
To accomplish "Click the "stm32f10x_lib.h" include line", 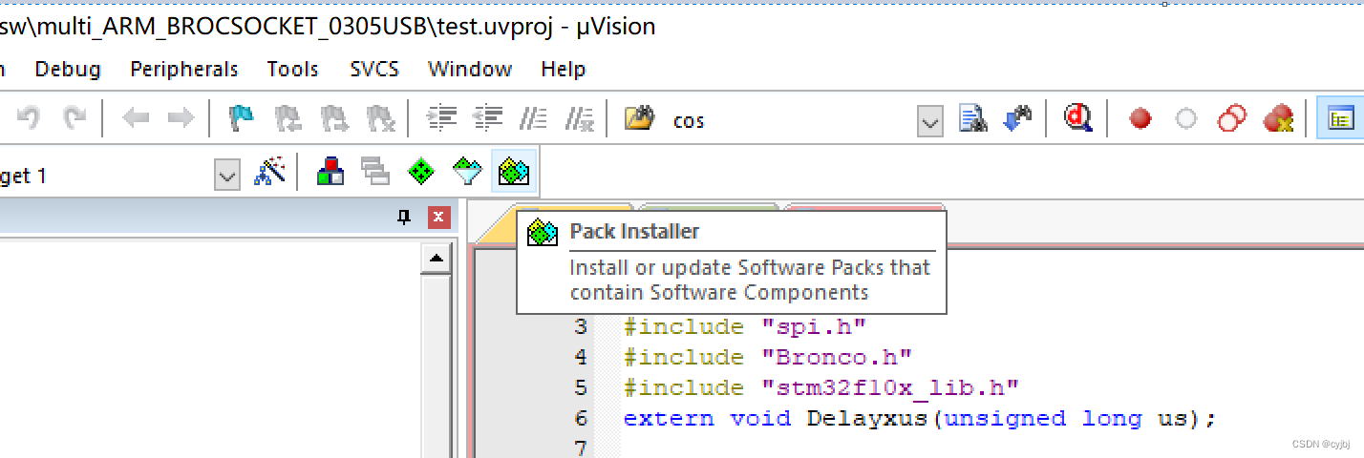I will pos(821,388).
